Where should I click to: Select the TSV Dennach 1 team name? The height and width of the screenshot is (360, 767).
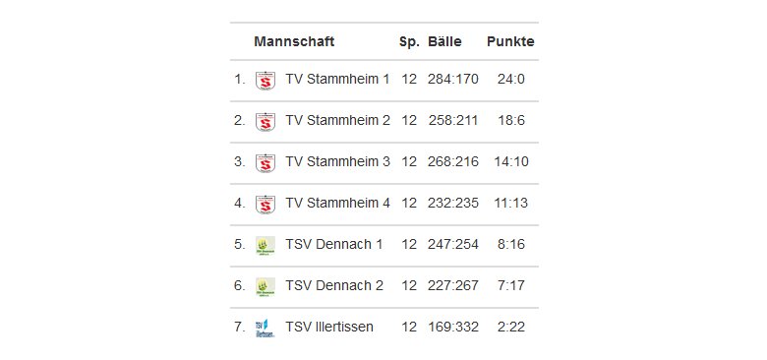tap(334, 245)
